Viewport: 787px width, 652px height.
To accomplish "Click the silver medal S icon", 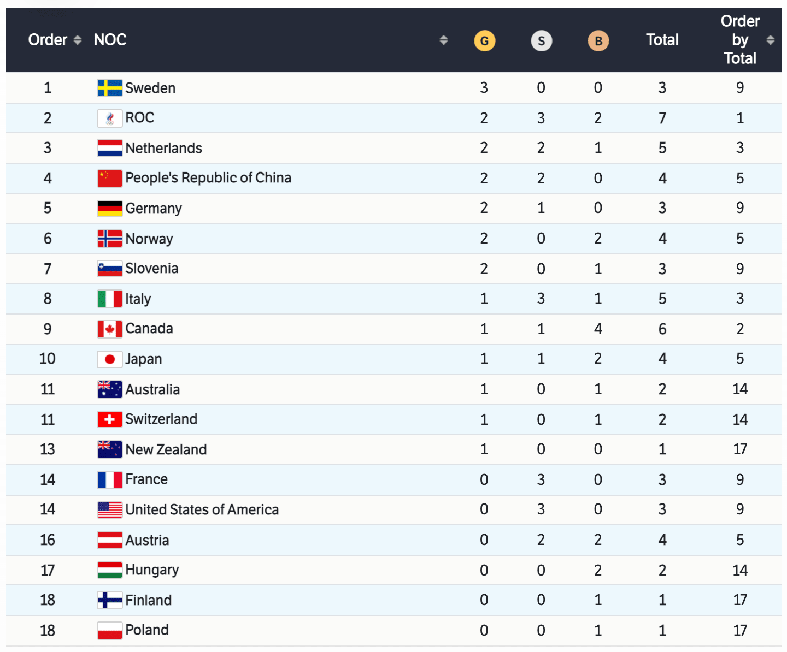I will pyautogui.click(x=541, y=40).
